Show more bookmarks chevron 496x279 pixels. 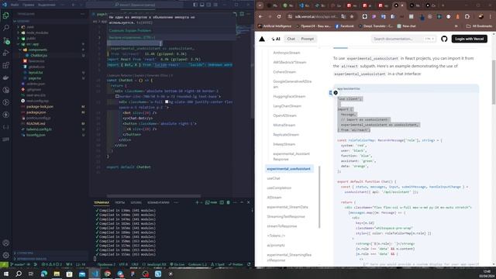(x=456, y=26)
